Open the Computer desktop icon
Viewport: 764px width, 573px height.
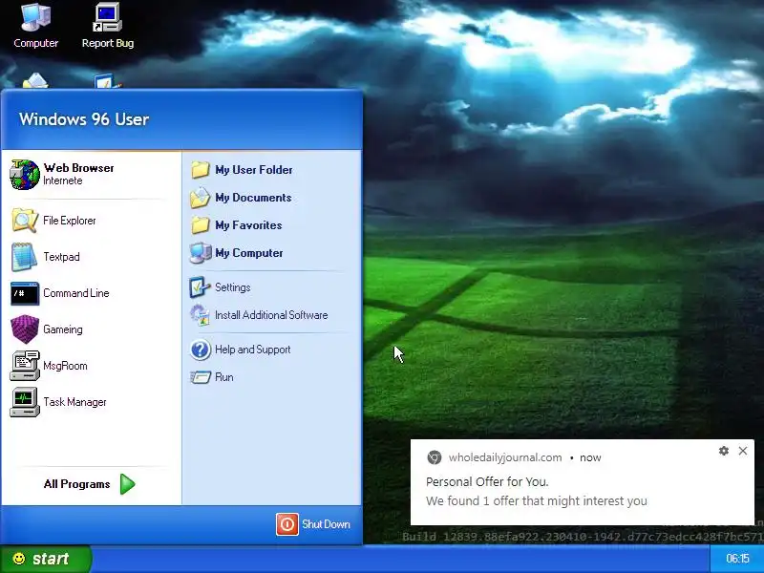tap(35, 18)
